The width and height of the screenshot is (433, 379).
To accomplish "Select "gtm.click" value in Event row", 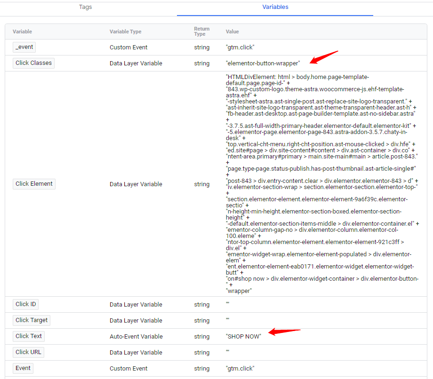I will click(240, 369).
